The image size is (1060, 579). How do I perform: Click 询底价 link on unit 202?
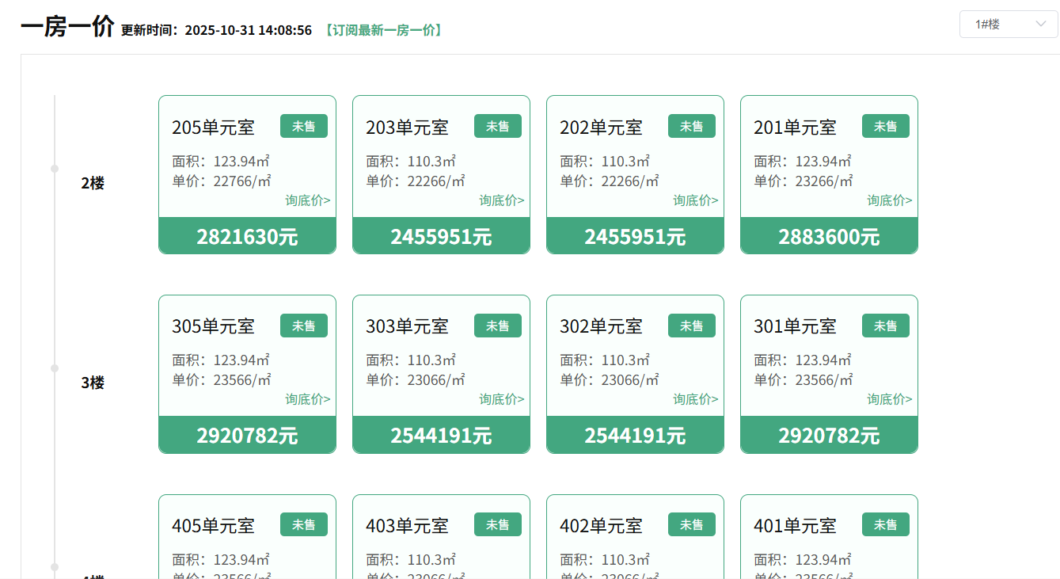click(x=696, y=200)
